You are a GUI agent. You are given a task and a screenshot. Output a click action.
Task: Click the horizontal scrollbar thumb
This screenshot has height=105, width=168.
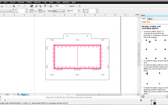[x=99, y=94]
